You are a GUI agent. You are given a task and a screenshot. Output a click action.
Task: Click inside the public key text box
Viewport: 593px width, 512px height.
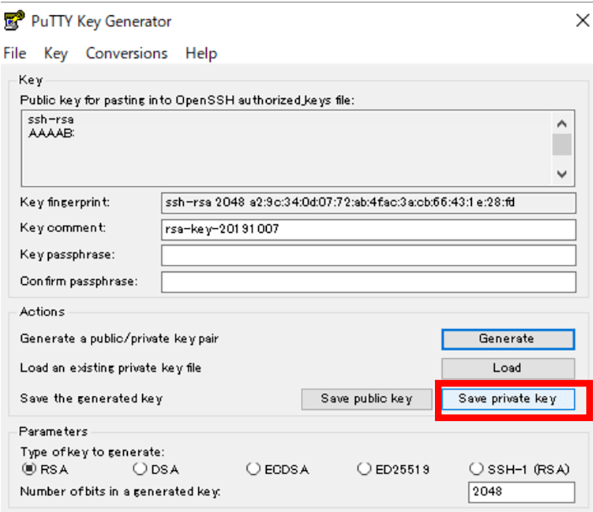287,148
